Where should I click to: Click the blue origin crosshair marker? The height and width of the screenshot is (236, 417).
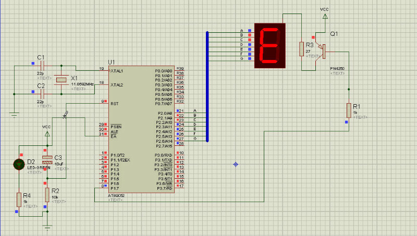(x=236, y=165)
